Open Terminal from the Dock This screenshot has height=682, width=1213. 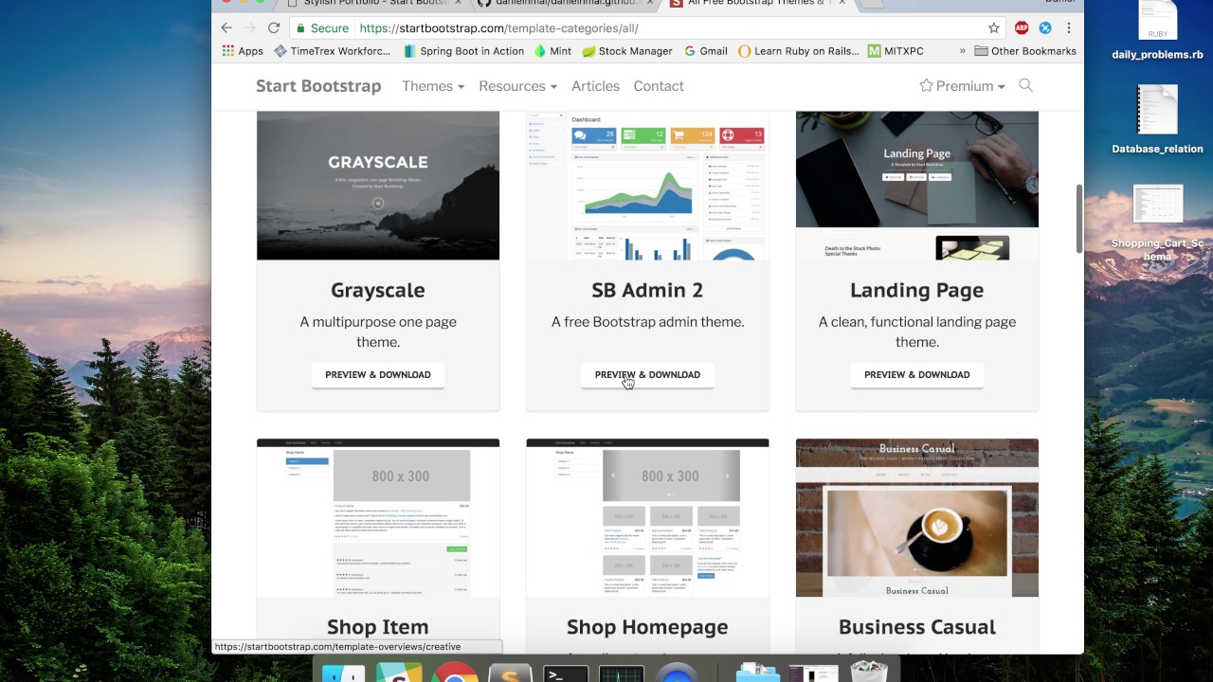click(x=566, y=672)
